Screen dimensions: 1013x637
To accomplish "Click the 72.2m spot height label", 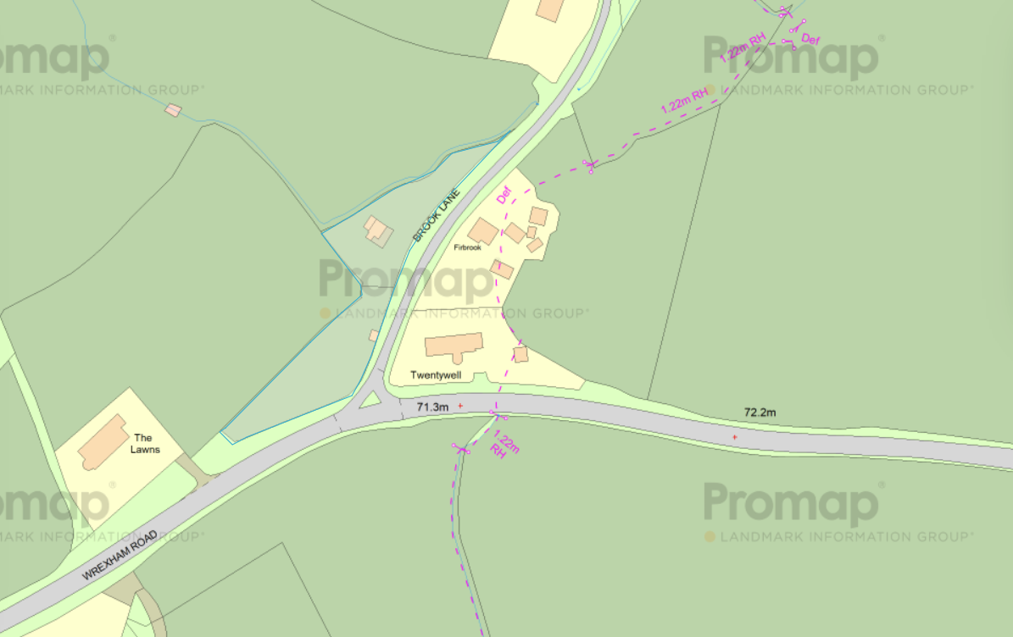I will coord(760,412).
